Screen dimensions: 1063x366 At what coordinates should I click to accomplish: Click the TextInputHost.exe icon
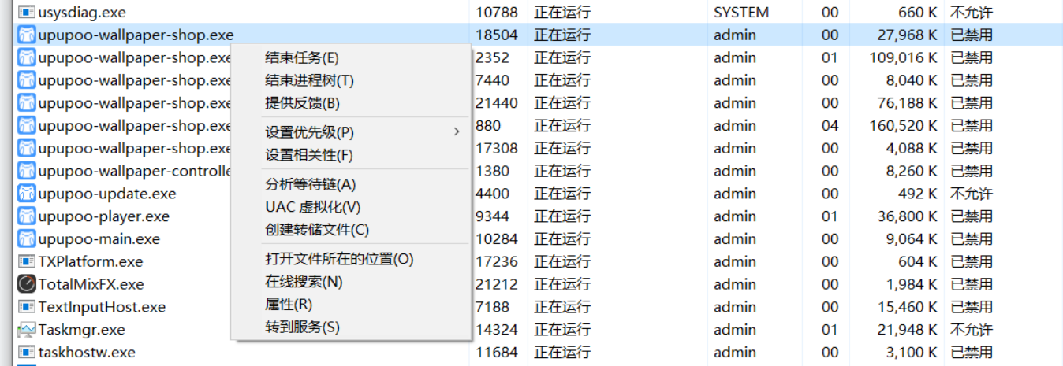click(27, 307)
